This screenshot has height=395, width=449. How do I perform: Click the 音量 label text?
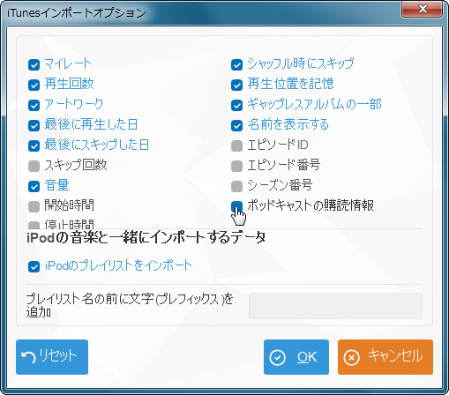coord(56,185)
